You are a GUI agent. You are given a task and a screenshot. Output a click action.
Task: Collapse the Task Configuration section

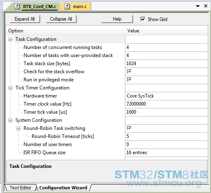click(x=10, y=39)
